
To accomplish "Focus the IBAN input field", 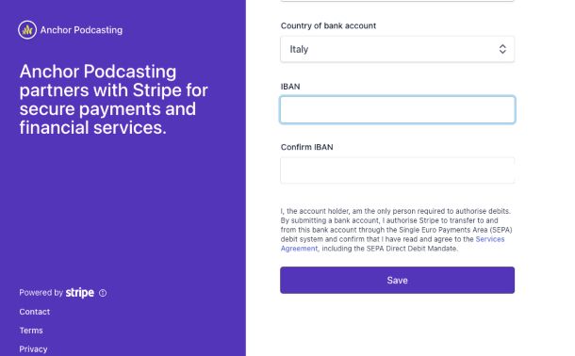I will tap(398, 109).
